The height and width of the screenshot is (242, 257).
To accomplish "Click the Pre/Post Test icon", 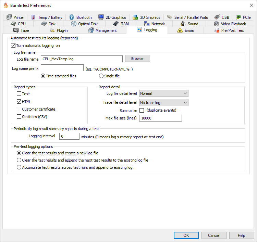I will coord(217,30).
